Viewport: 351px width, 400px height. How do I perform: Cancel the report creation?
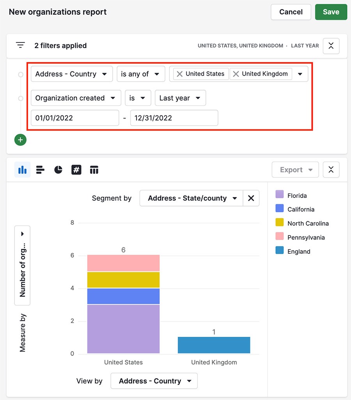coord(291,12)
